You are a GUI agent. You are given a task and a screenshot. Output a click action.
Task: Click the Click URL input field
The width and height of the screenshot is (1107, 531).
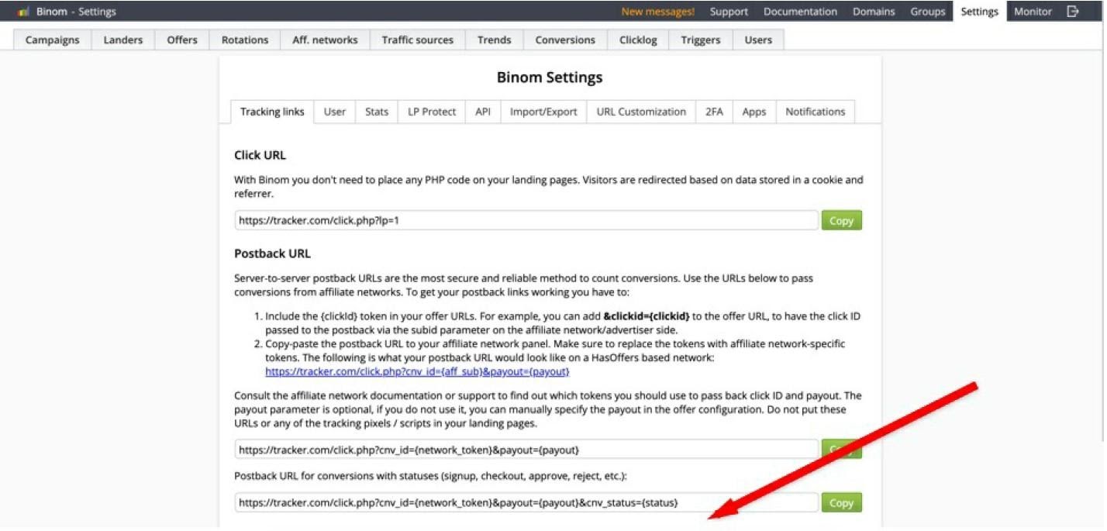click(x=526, y=221)
